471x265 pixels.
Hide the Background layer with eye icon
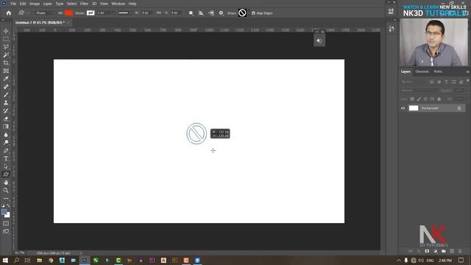403,108
